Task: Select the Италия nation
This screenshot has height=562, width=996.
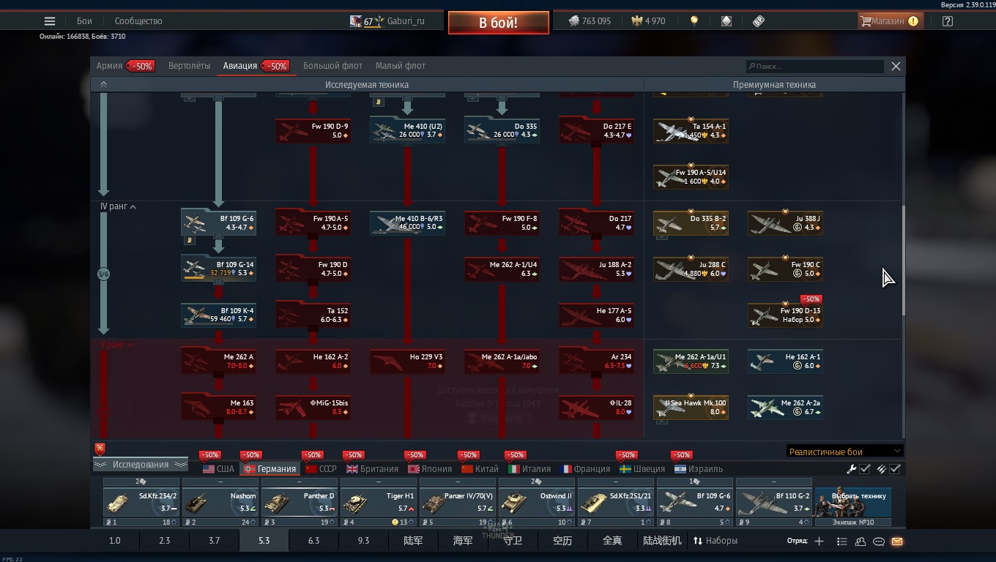Action: pyautogui.click(x=529, y=469)
